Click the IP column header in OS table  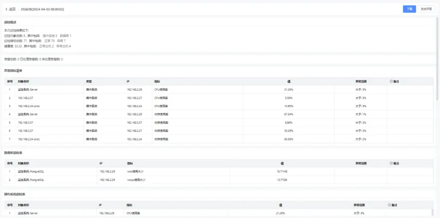[100, 205]
